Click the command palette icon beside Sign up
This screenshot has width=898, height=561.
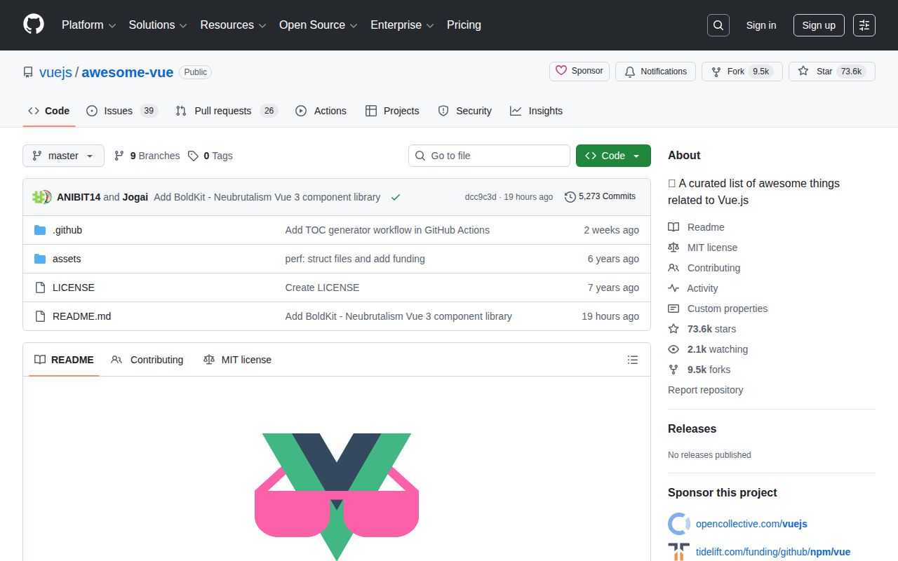tap(864, 25)
